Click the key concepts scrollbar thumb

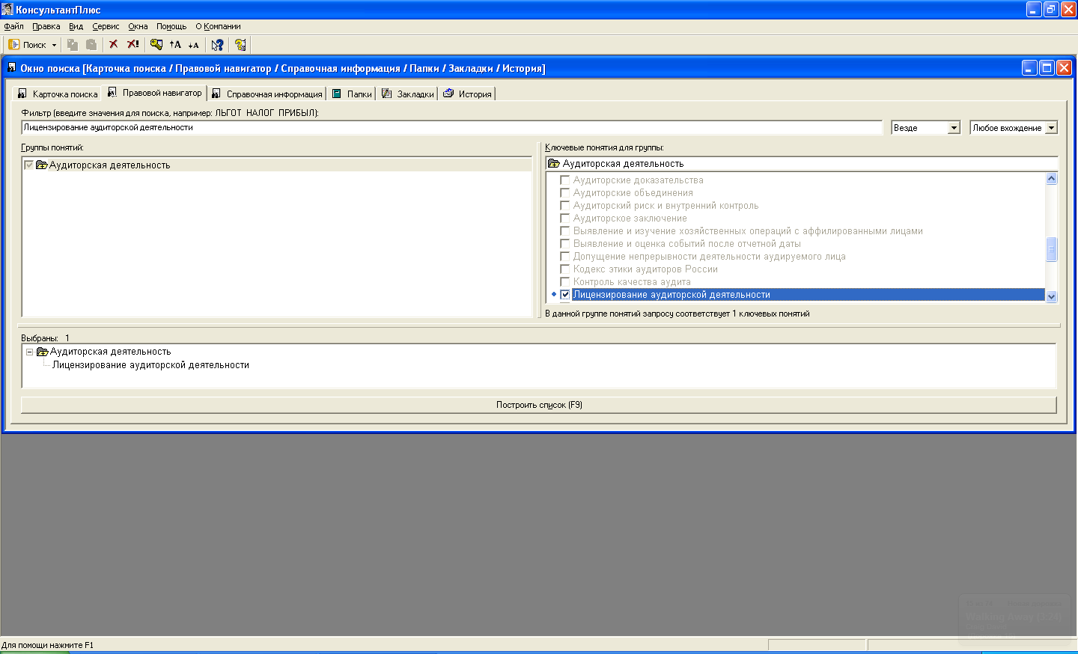pyautogui.click(x=1051, y=249)
